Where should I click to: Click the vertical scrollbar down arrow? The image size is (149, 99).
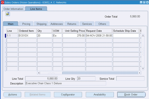point(143,69)
